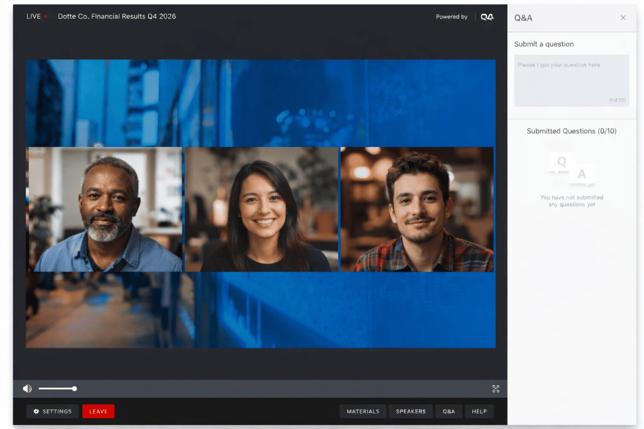Viewport: 644px width, 429px height.
Task: Open the Help section
Action: tap(479, 411)
